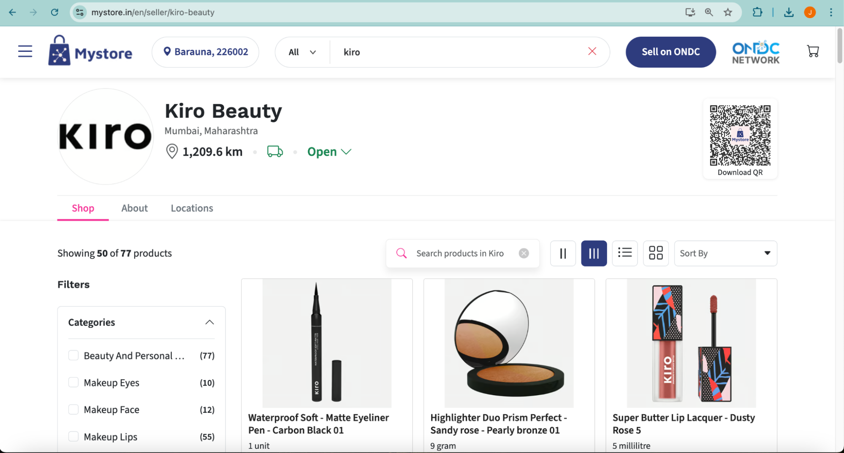The width and height of the screenshot is (844, 453).
Task: Open the hamburger navigation menu
Action: click(x=25, y=51)
